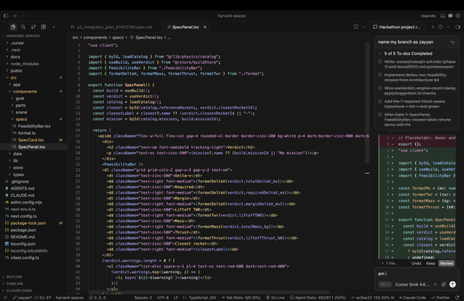Open the Cursor Grok model selector
Screen dimensions: 464x301
point(412,284)
